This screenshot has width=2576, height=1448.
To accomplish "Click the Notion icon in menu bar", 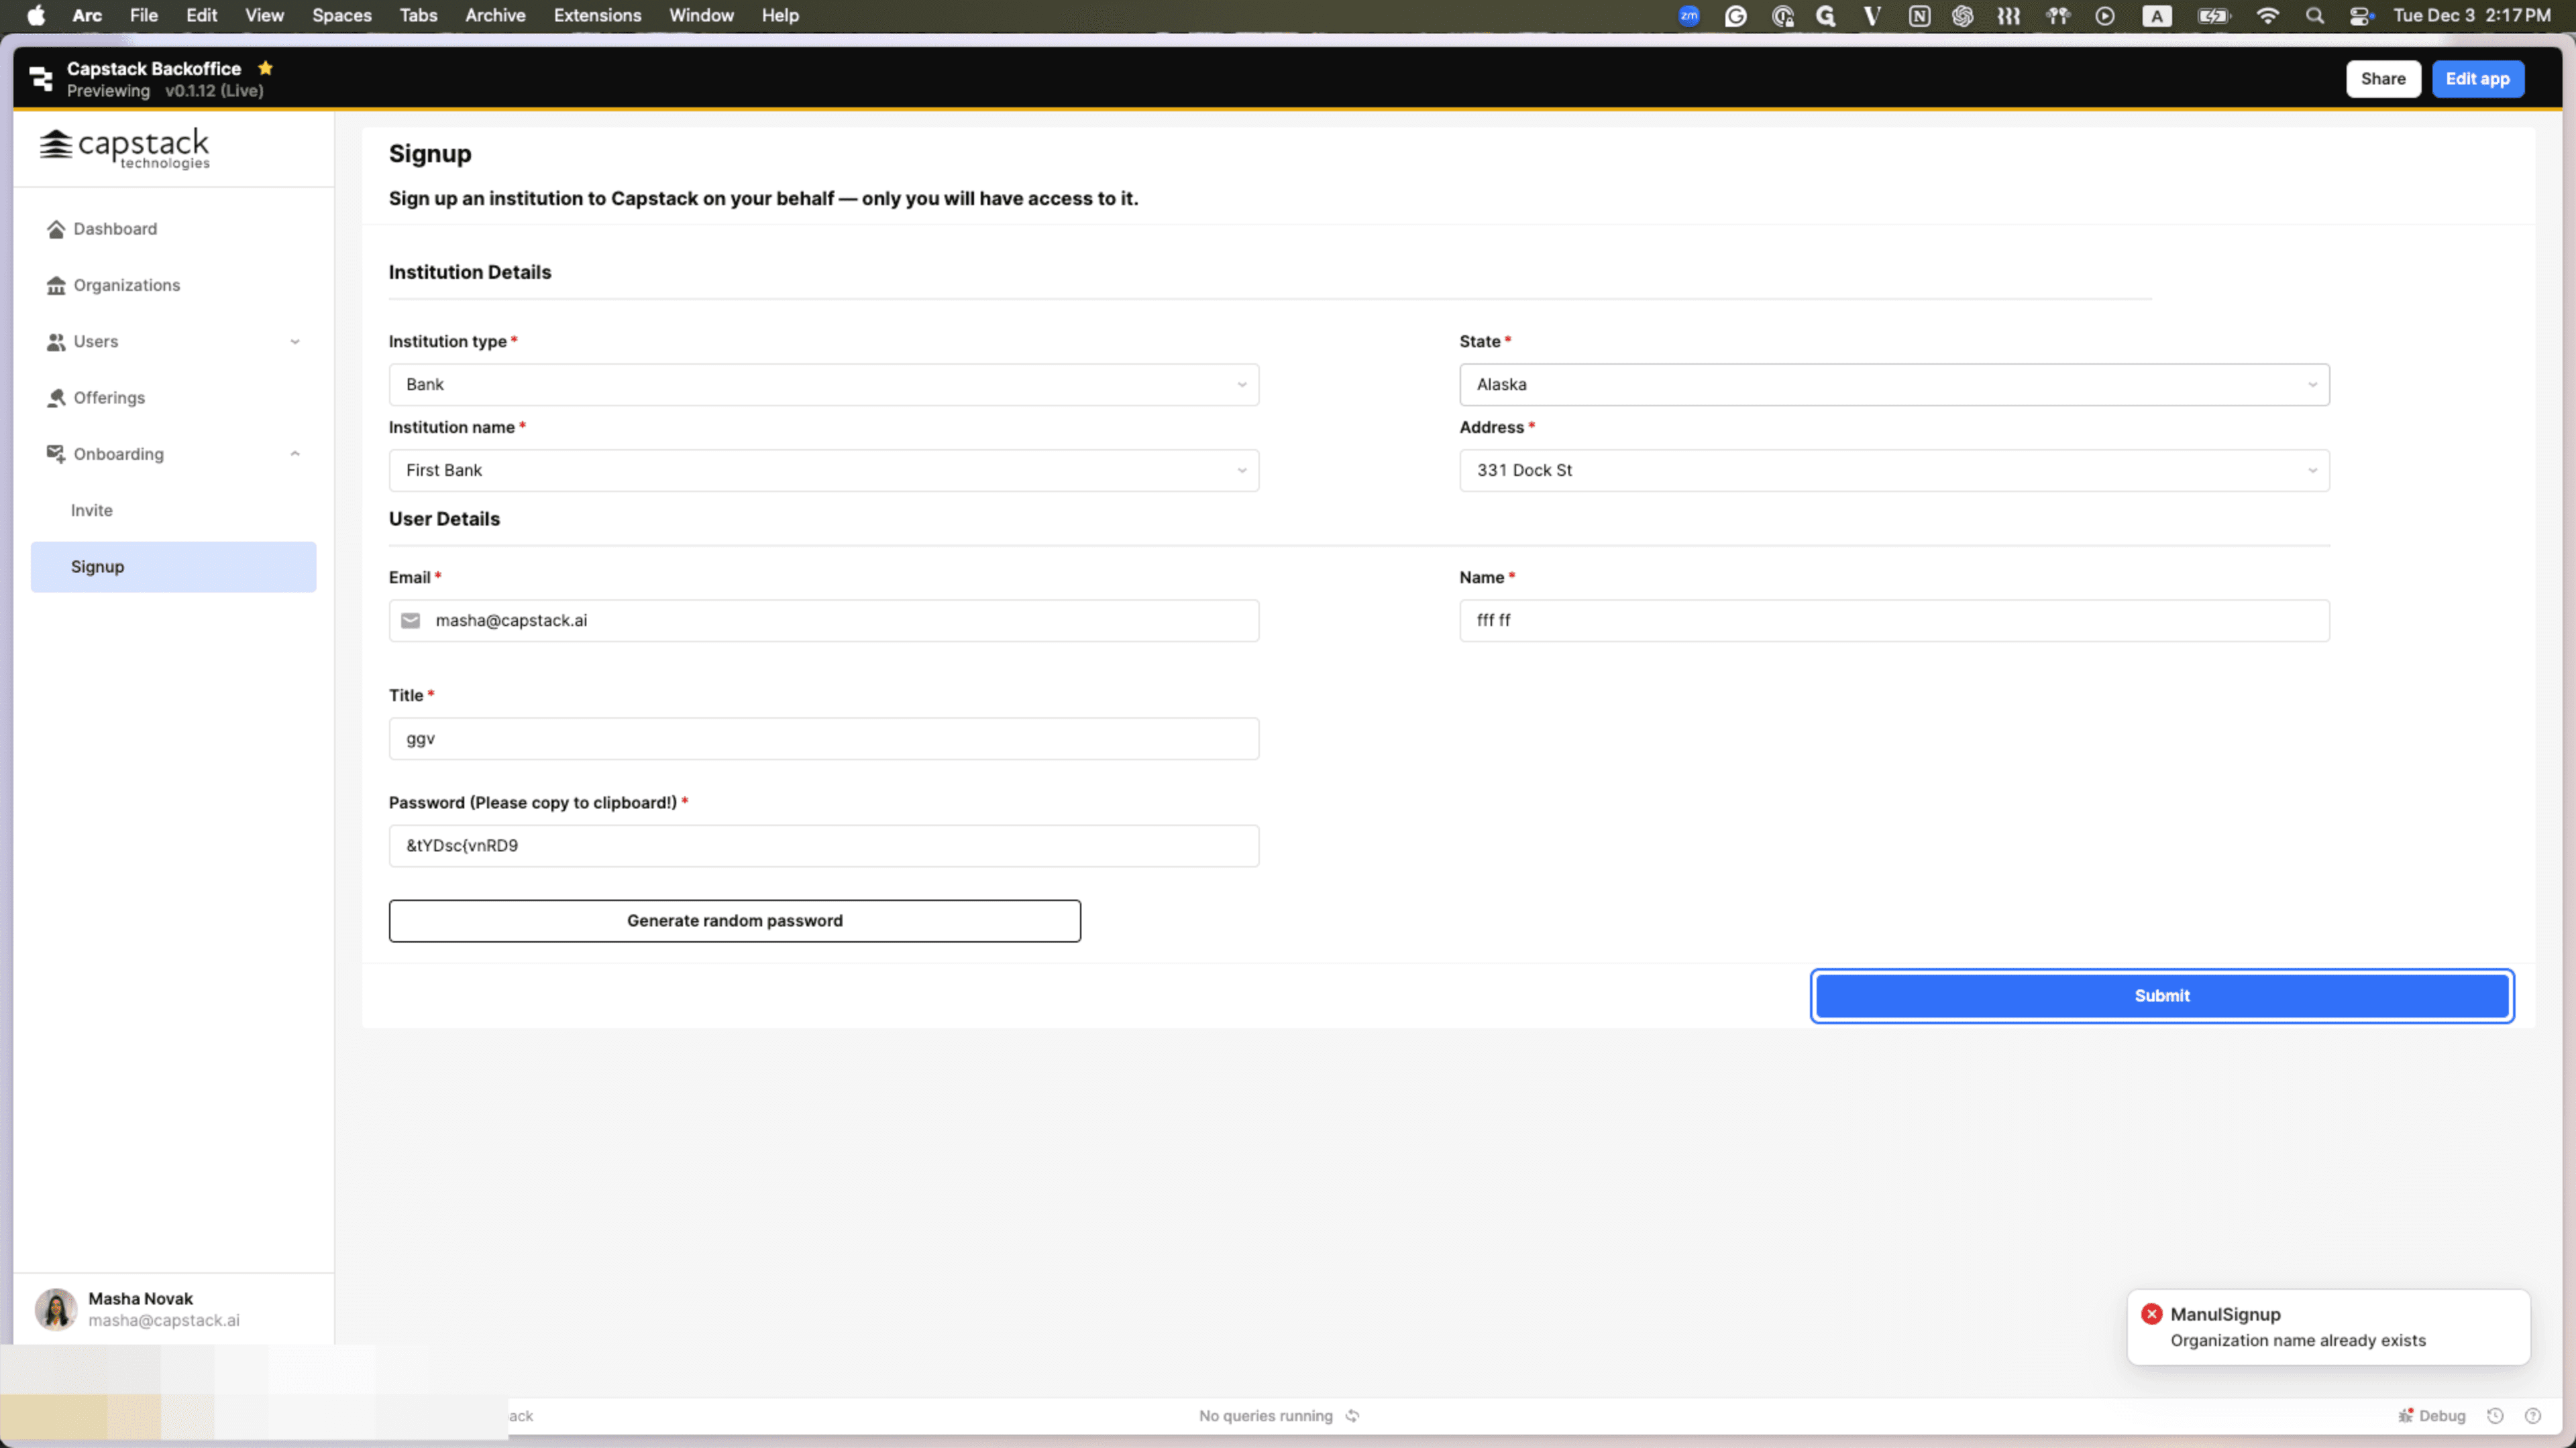I will click(1919, 15).
